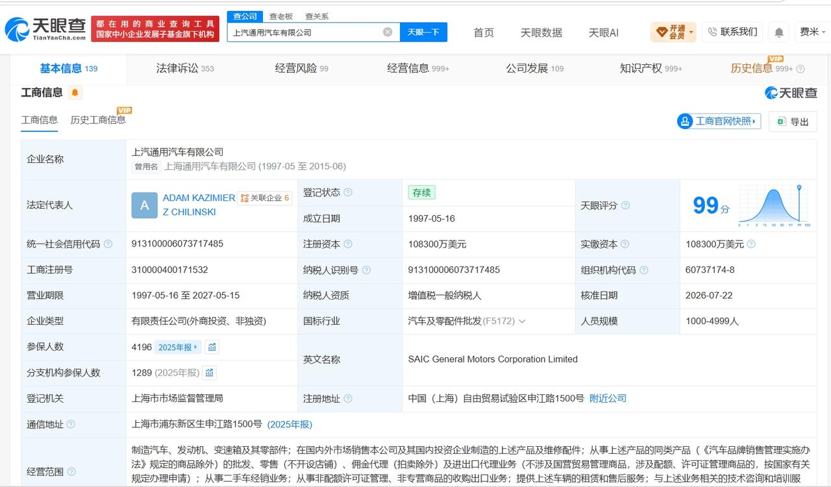Screen dimensions: 831x487
Task: Switch to the 经营风险 tab
Action: point(301,68)
